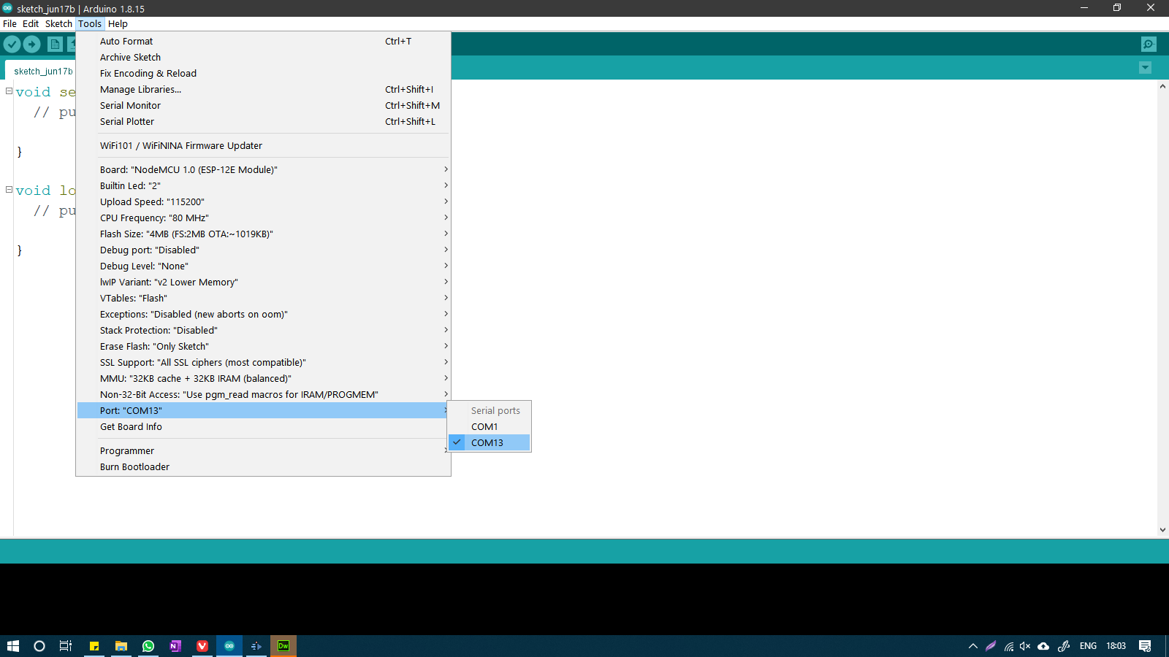
Task: Open VTables Flash option
Action: (264, 299)
